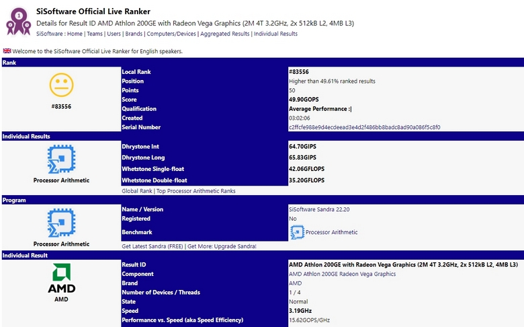Click Whetstone Single-float value 42.06GFLOPS
524x327 pixels.
[307, 169]
